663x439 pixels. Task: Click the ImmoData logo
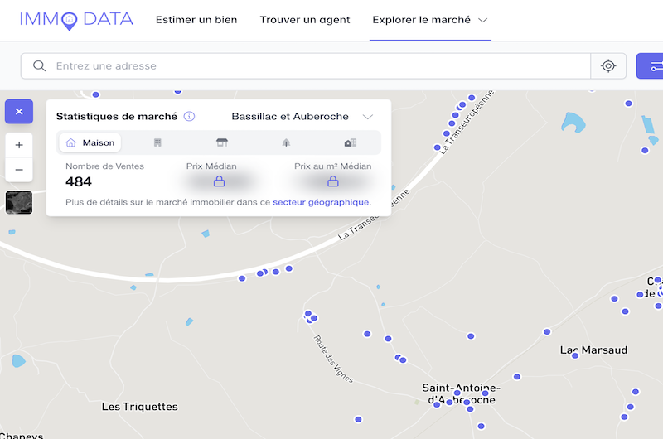76,20
